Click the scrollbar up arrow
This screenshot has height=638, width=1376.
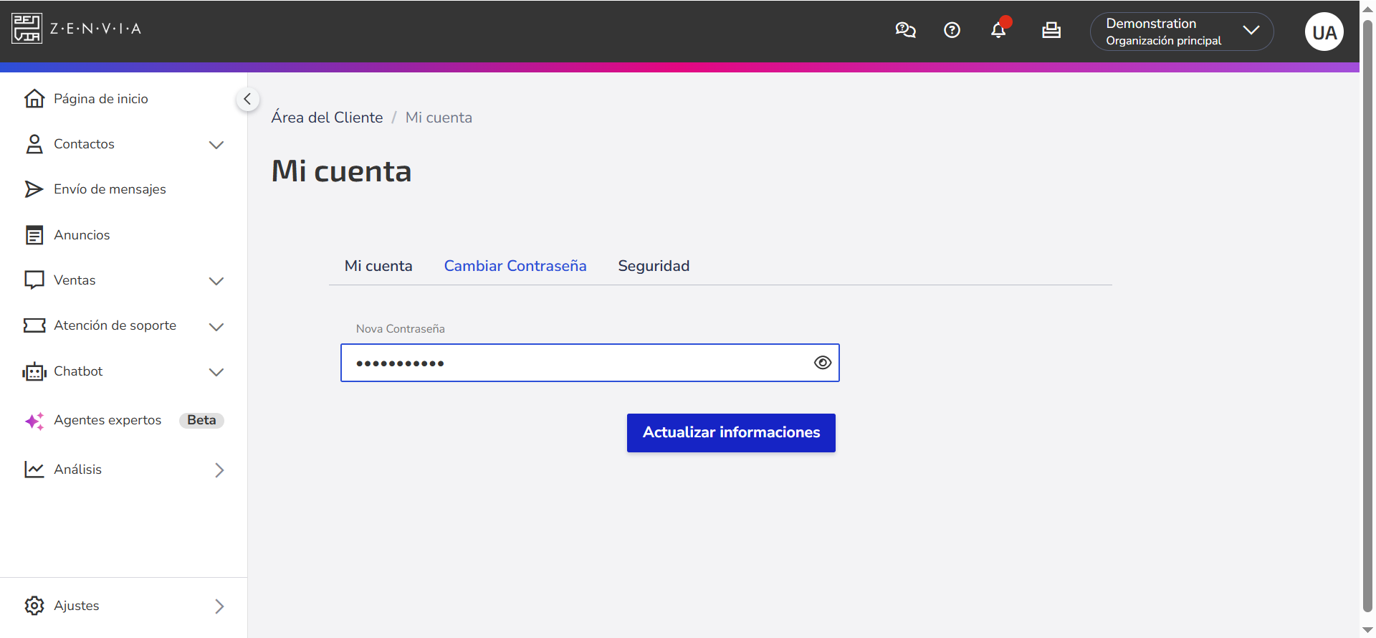[1367, 9]
